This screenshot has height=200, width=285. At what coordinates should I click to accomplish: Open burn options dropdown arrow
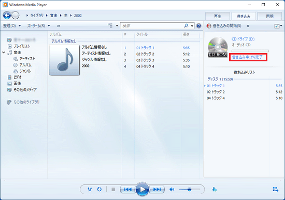coord(281,26)
